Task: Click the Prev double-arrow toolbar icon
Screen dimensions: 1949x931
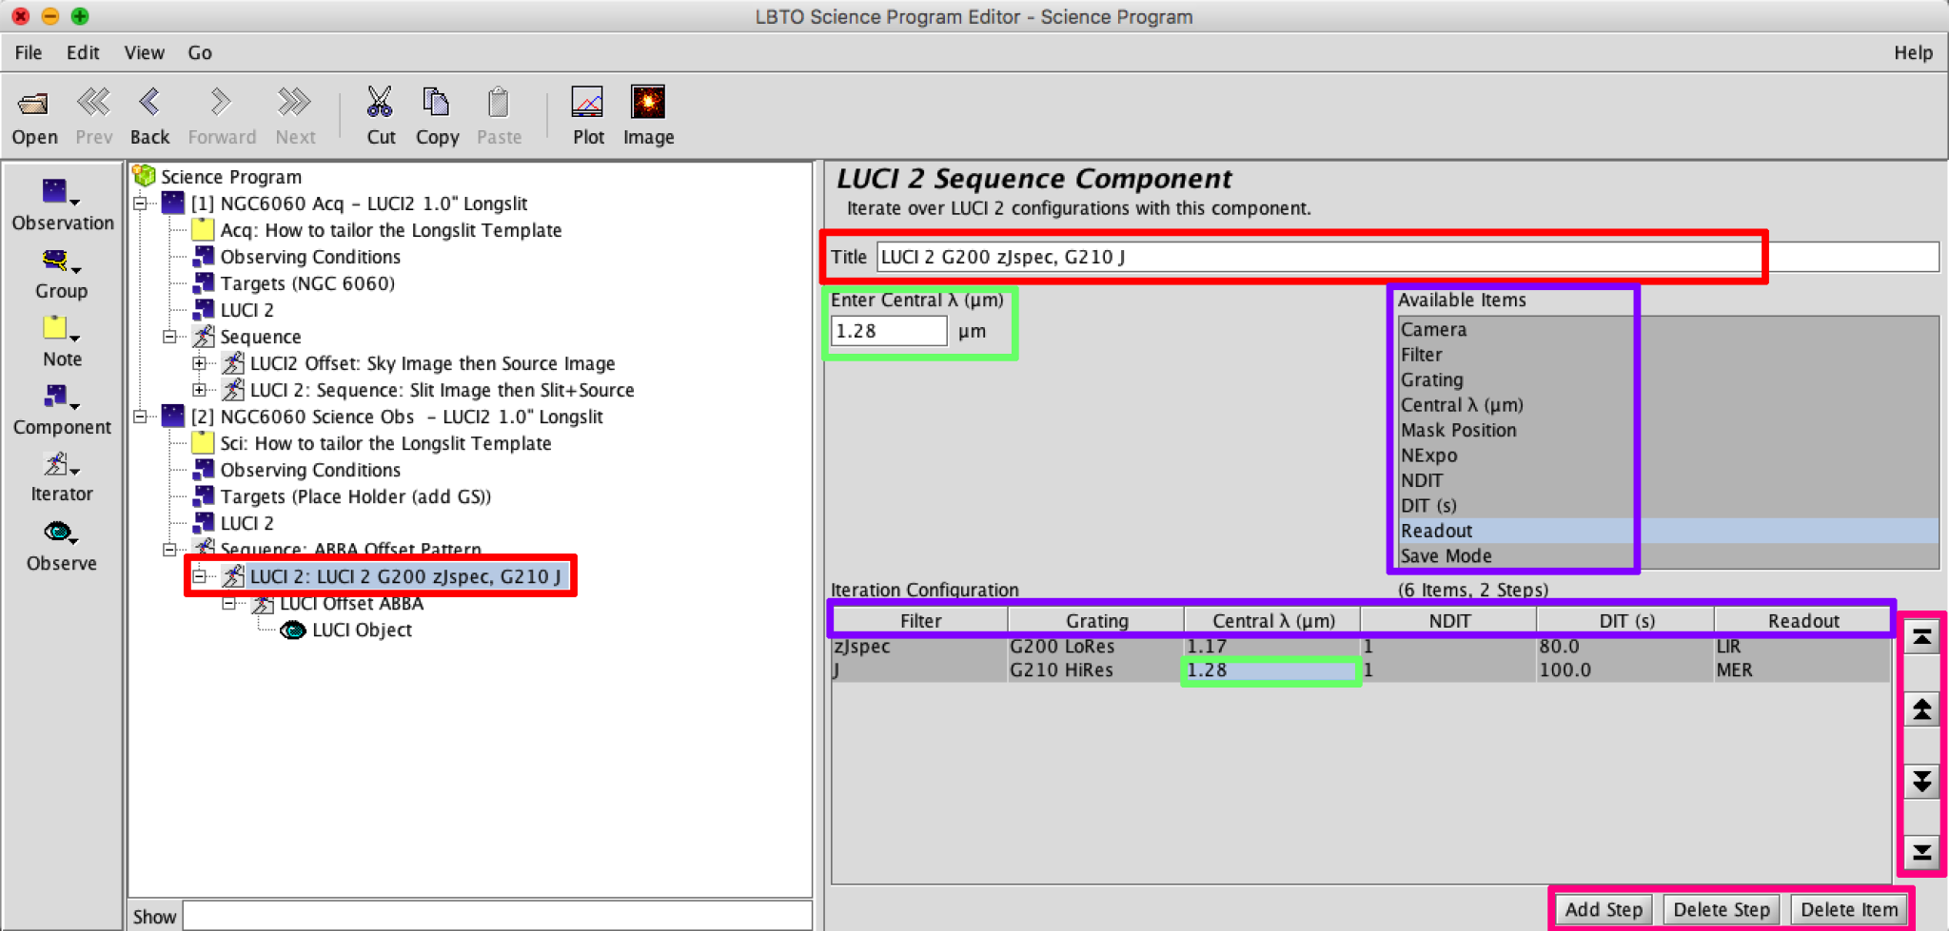Action: tap(93, 102)
